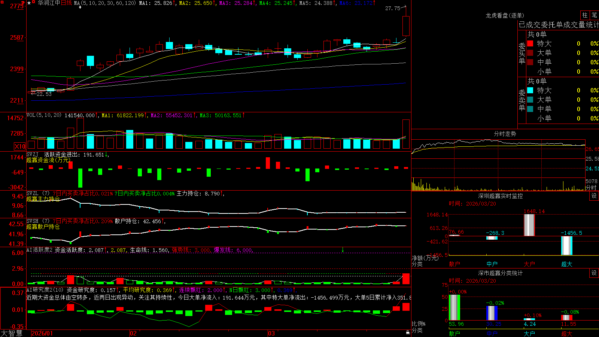Click the 委买单 section label
Viewport: 599px width, 337px height.
click(x=522, y=53)
